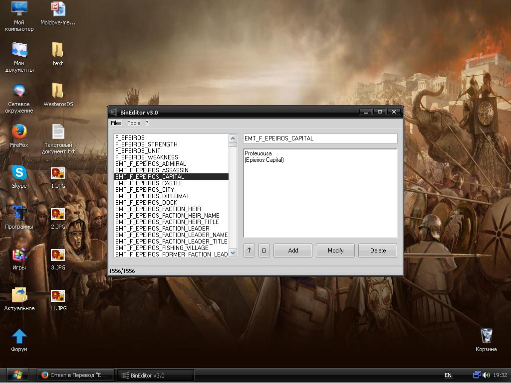Open the Files menu
The height and width of the screenshot is (383, 511).
(116, 123)
